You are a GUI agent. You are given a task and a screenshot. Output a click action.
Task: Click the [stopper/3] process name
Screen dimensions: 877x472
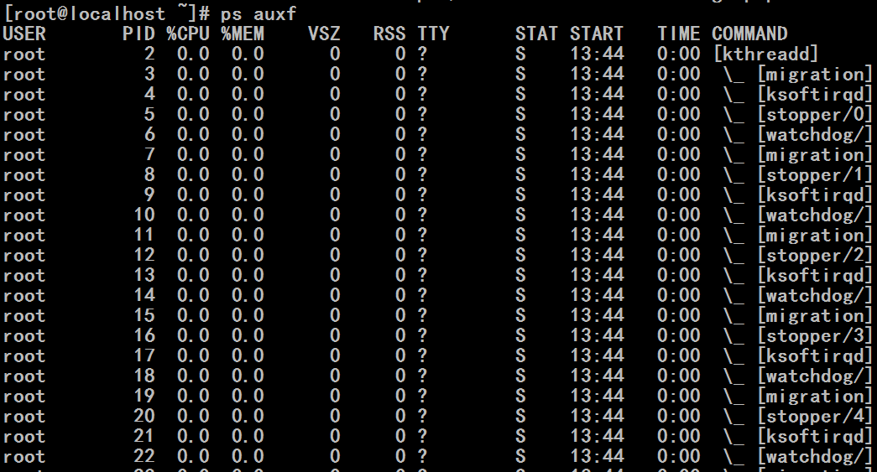click(x=815, y=335)
